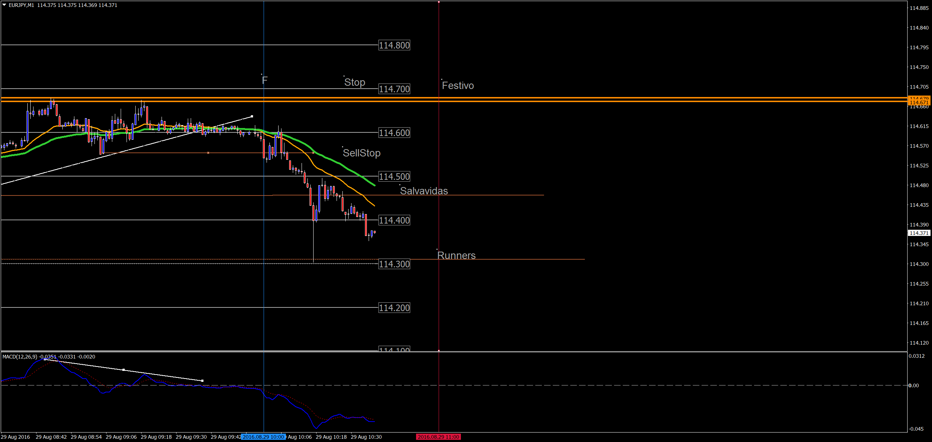Click MACD trendline right end handle

click(202, 381)
